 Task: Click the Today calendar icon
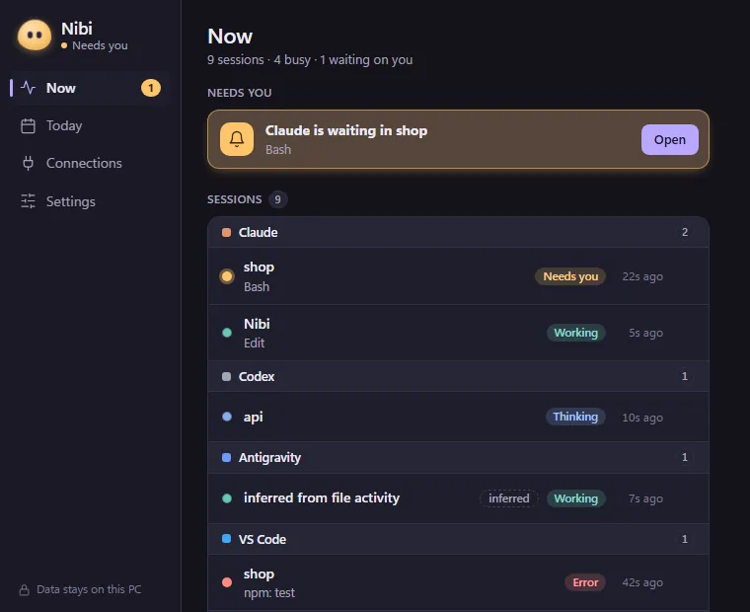point(29,125)
